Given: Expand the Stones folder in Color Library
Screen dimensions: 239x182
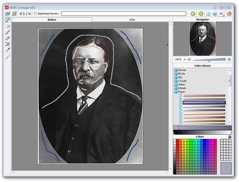Looking at the screenshot, I should [180, 70].
